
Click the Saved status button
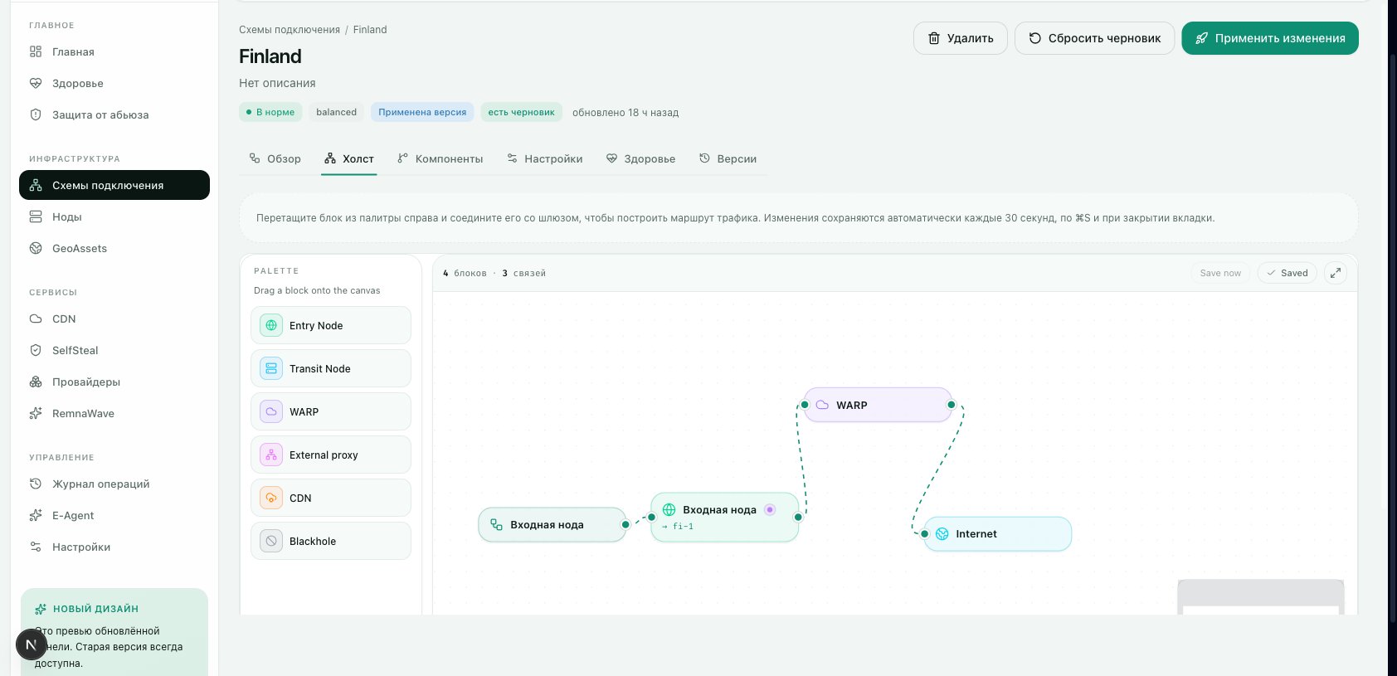pos(1287,273)
